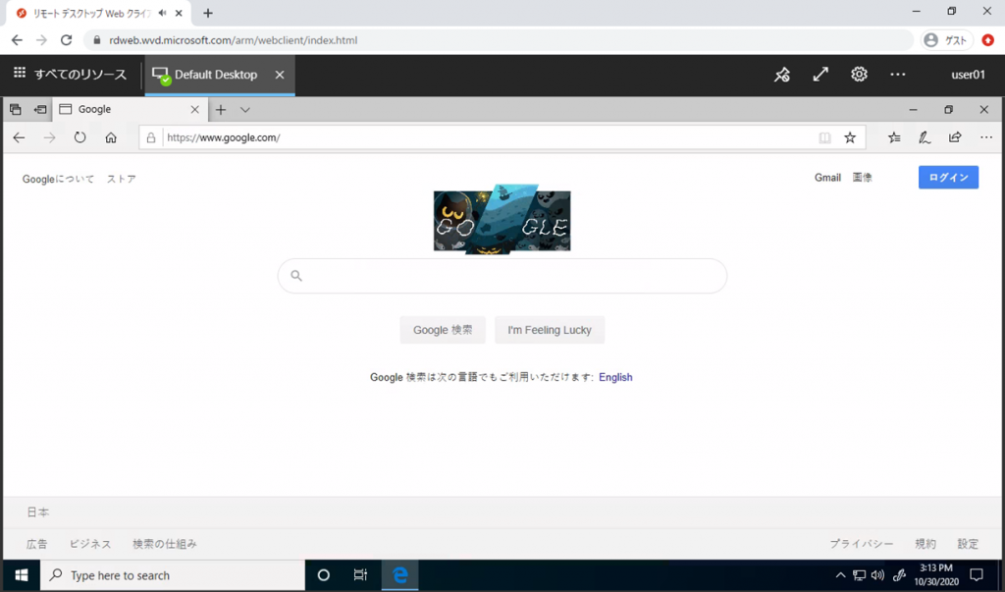1005x592 pixels.
Task: Start a Windows Ink annotation
Action: [924, 137]
